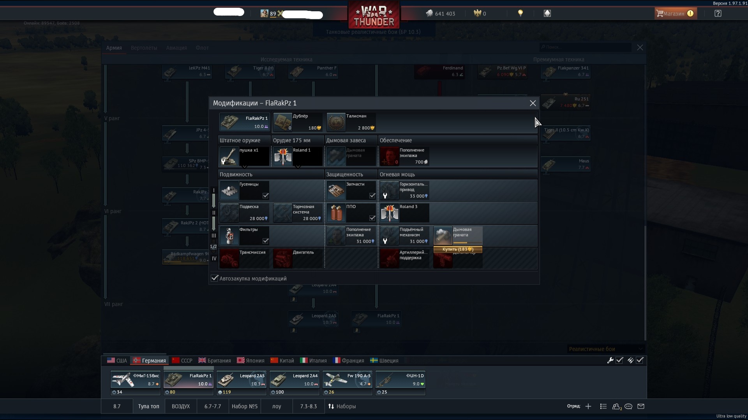Select the Дублёр backup vehicle icon
Viewport: 748px width, 420px height.
pos(283,122)
